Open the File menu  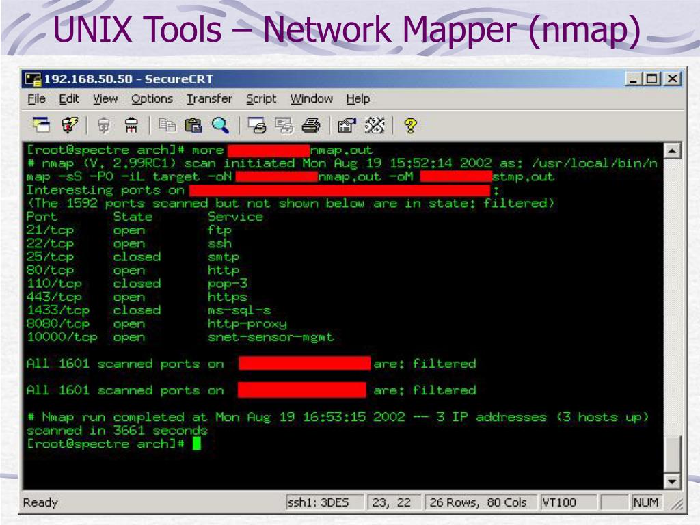click(x=37, y=98)
